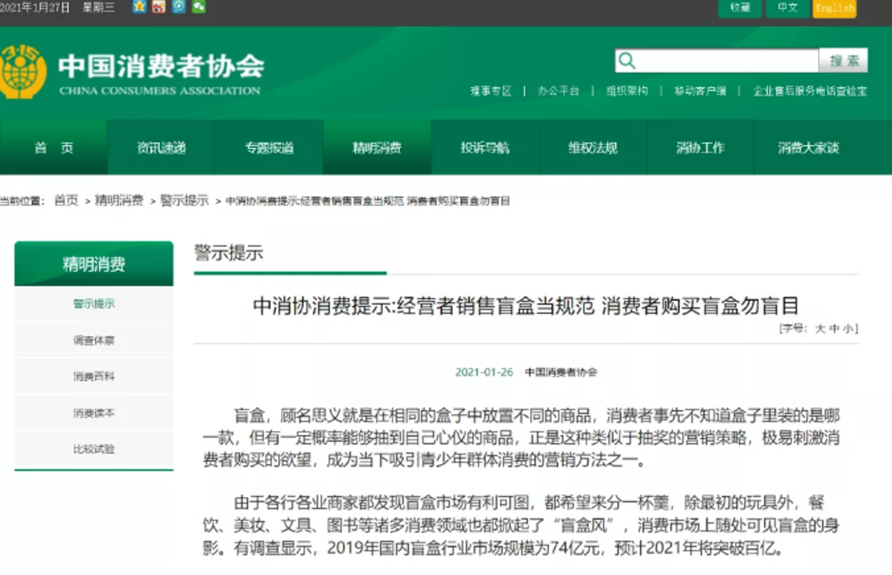This screenshot has height=575, width=892.
Task: Open the 投诉导航 navigation tab
Action: coord(485,147)
